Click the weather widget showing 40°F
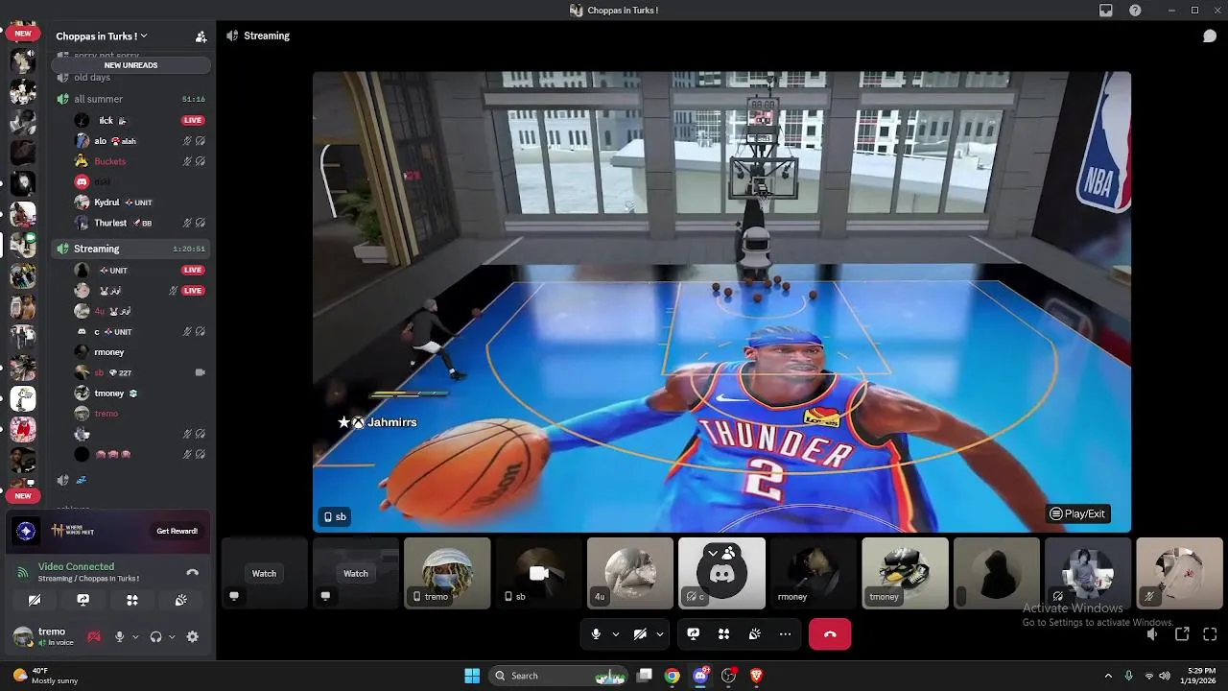The height and width of the screenshot is (691, 1228). click(45, 676)
